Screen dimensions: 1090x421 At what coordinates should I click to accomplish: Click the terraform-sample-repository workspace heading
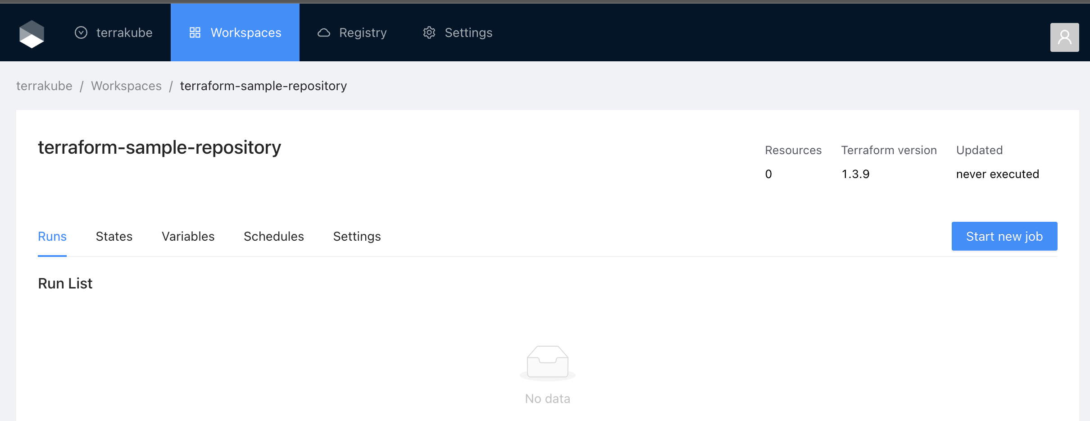click(159, 148)
